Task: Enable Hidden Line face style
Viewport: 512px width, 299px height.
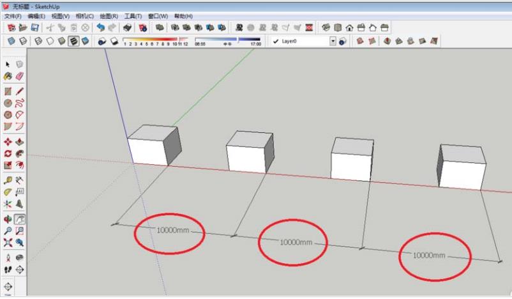Action: pos(50,41)
